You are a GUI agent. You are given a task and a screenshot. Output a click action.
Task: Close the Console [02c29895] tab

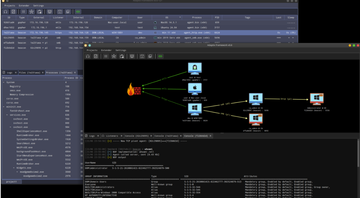coord(150,136)
